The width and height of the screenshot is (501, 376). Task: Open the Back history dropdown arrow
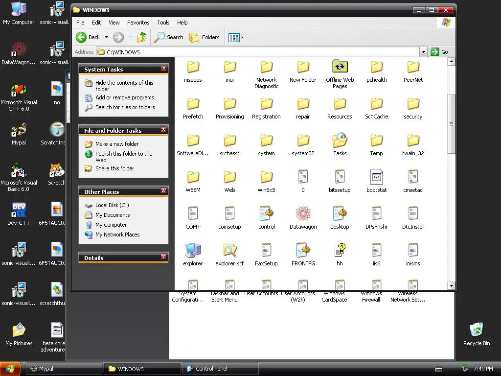pos(106,37)
